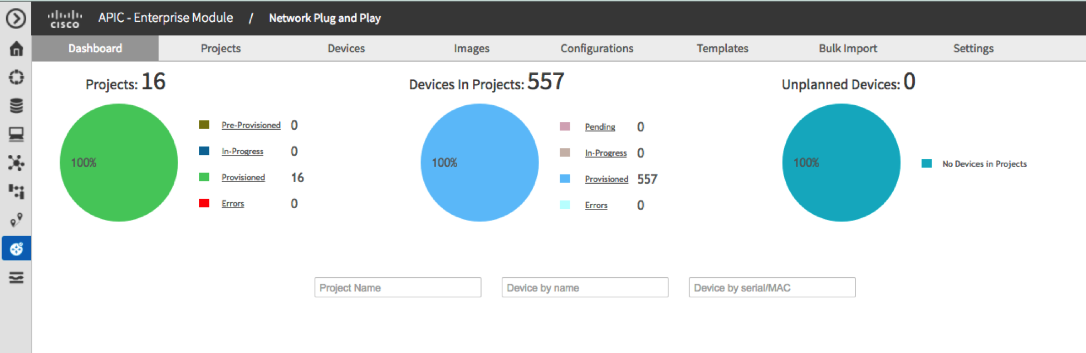Click the Network Plug and Play breadcrumb

click(x=325, y=18)
